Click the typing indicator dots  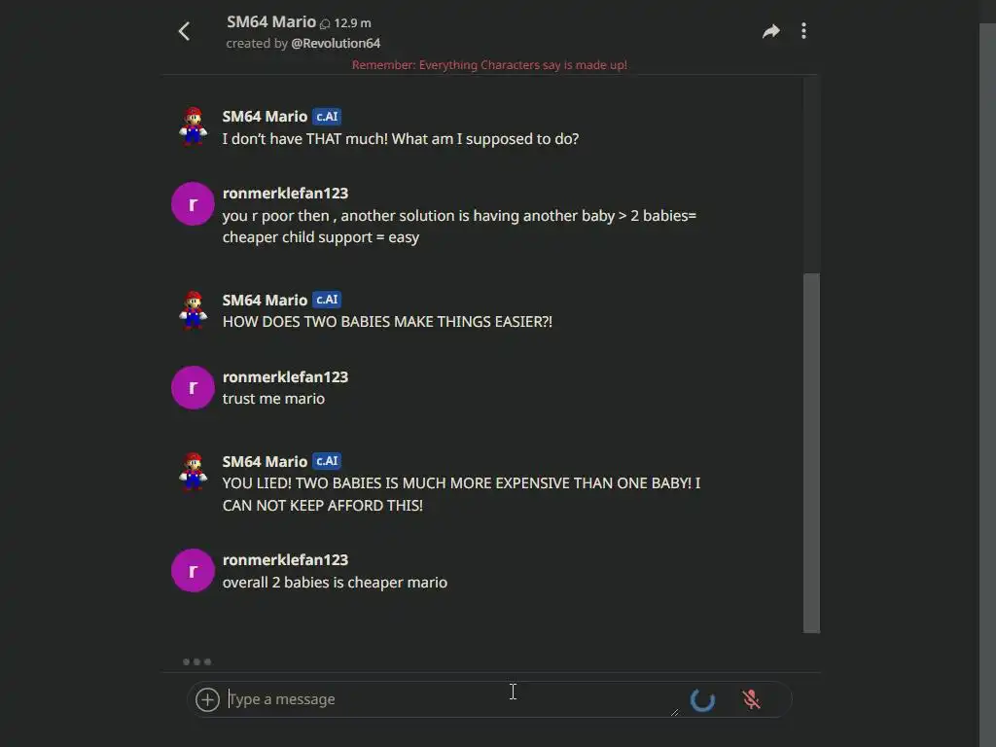(196, 662)
